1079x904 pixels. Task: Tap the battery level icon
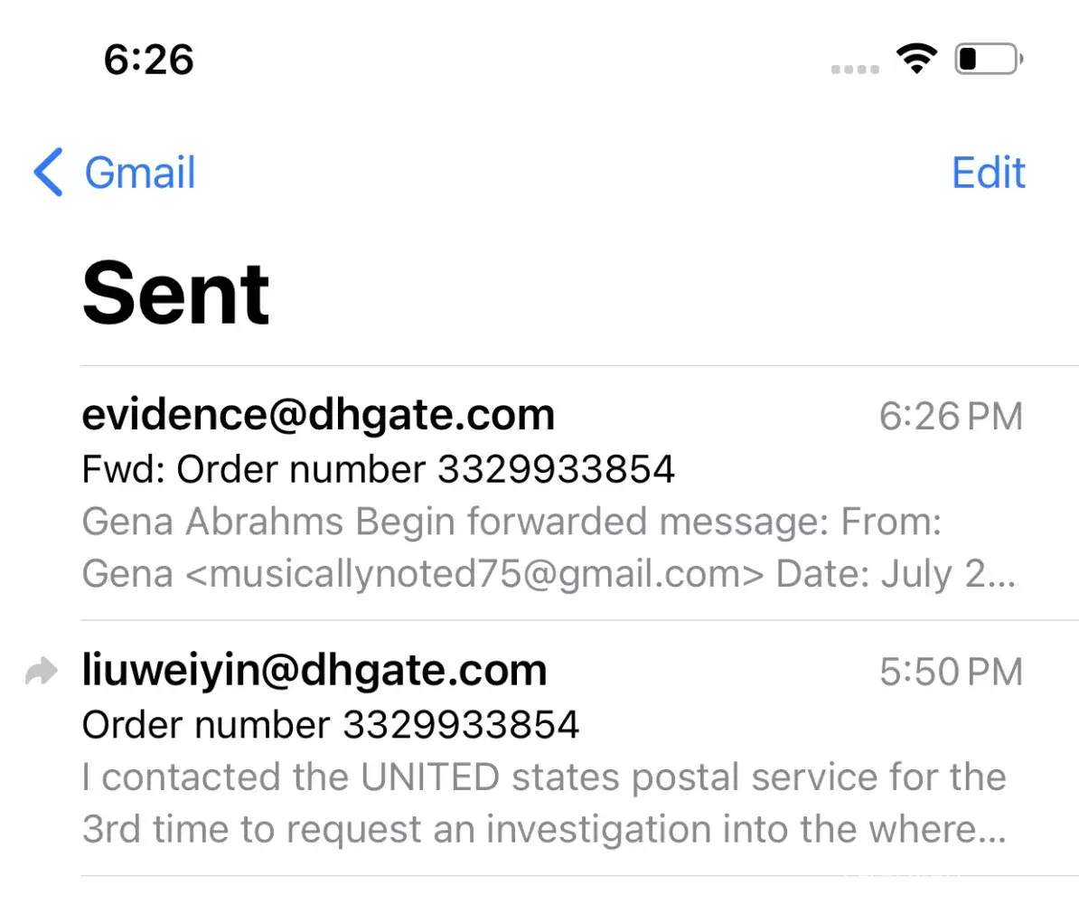pyautogui.click(x=988, y=61)
